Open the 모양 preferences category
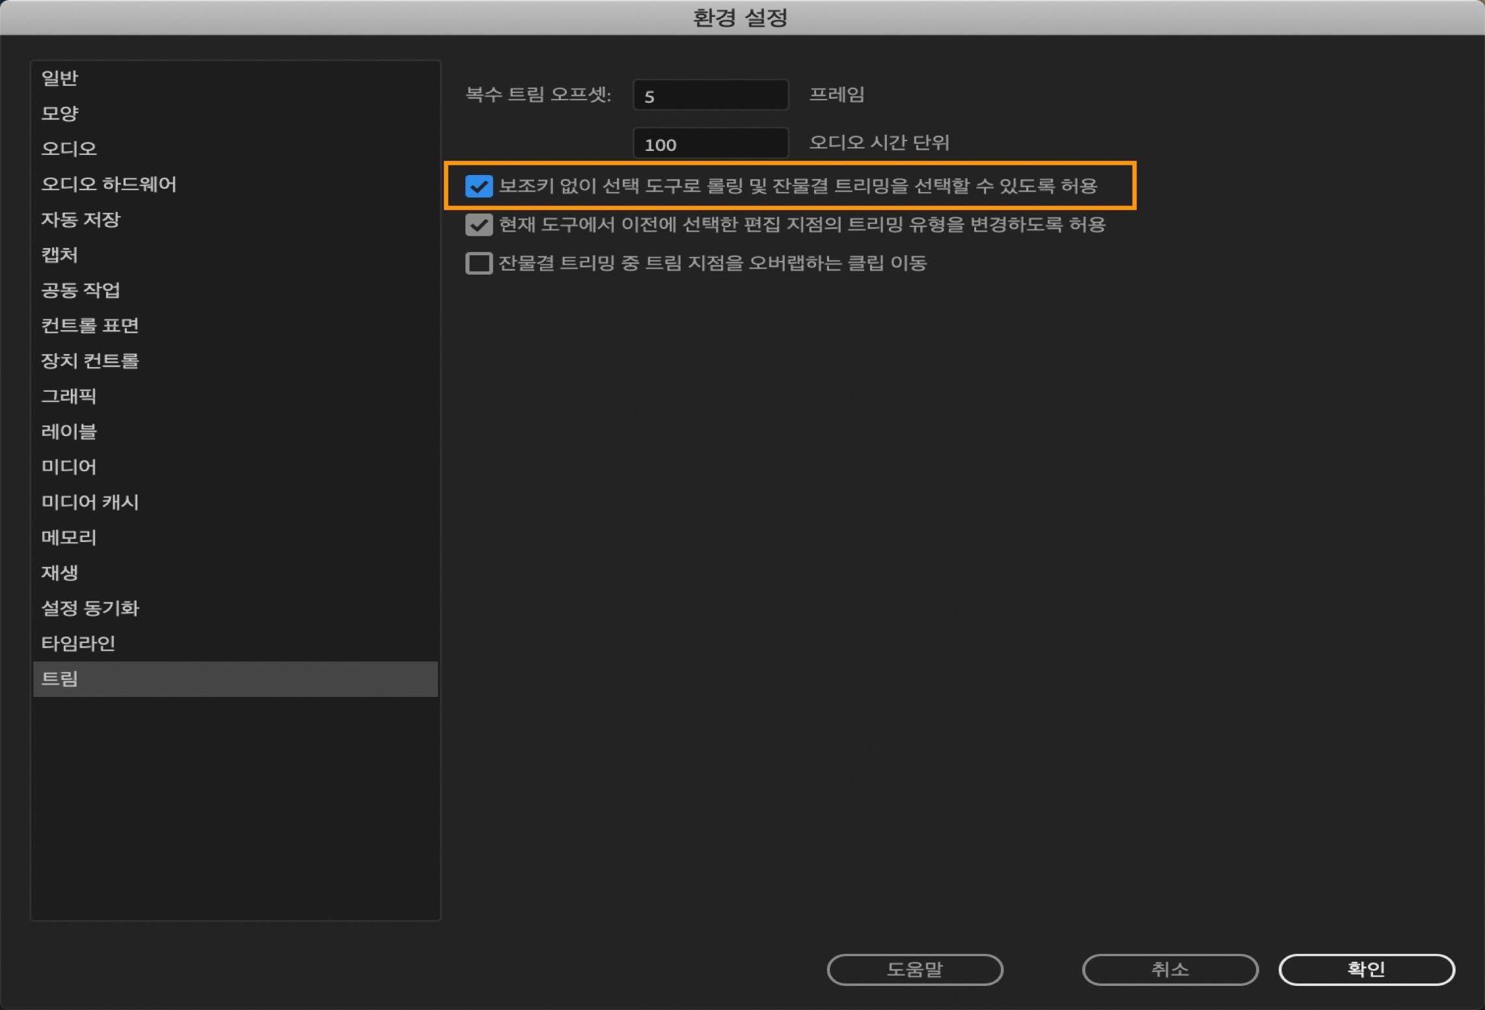1485x1010 pixels. coord(60,113)
